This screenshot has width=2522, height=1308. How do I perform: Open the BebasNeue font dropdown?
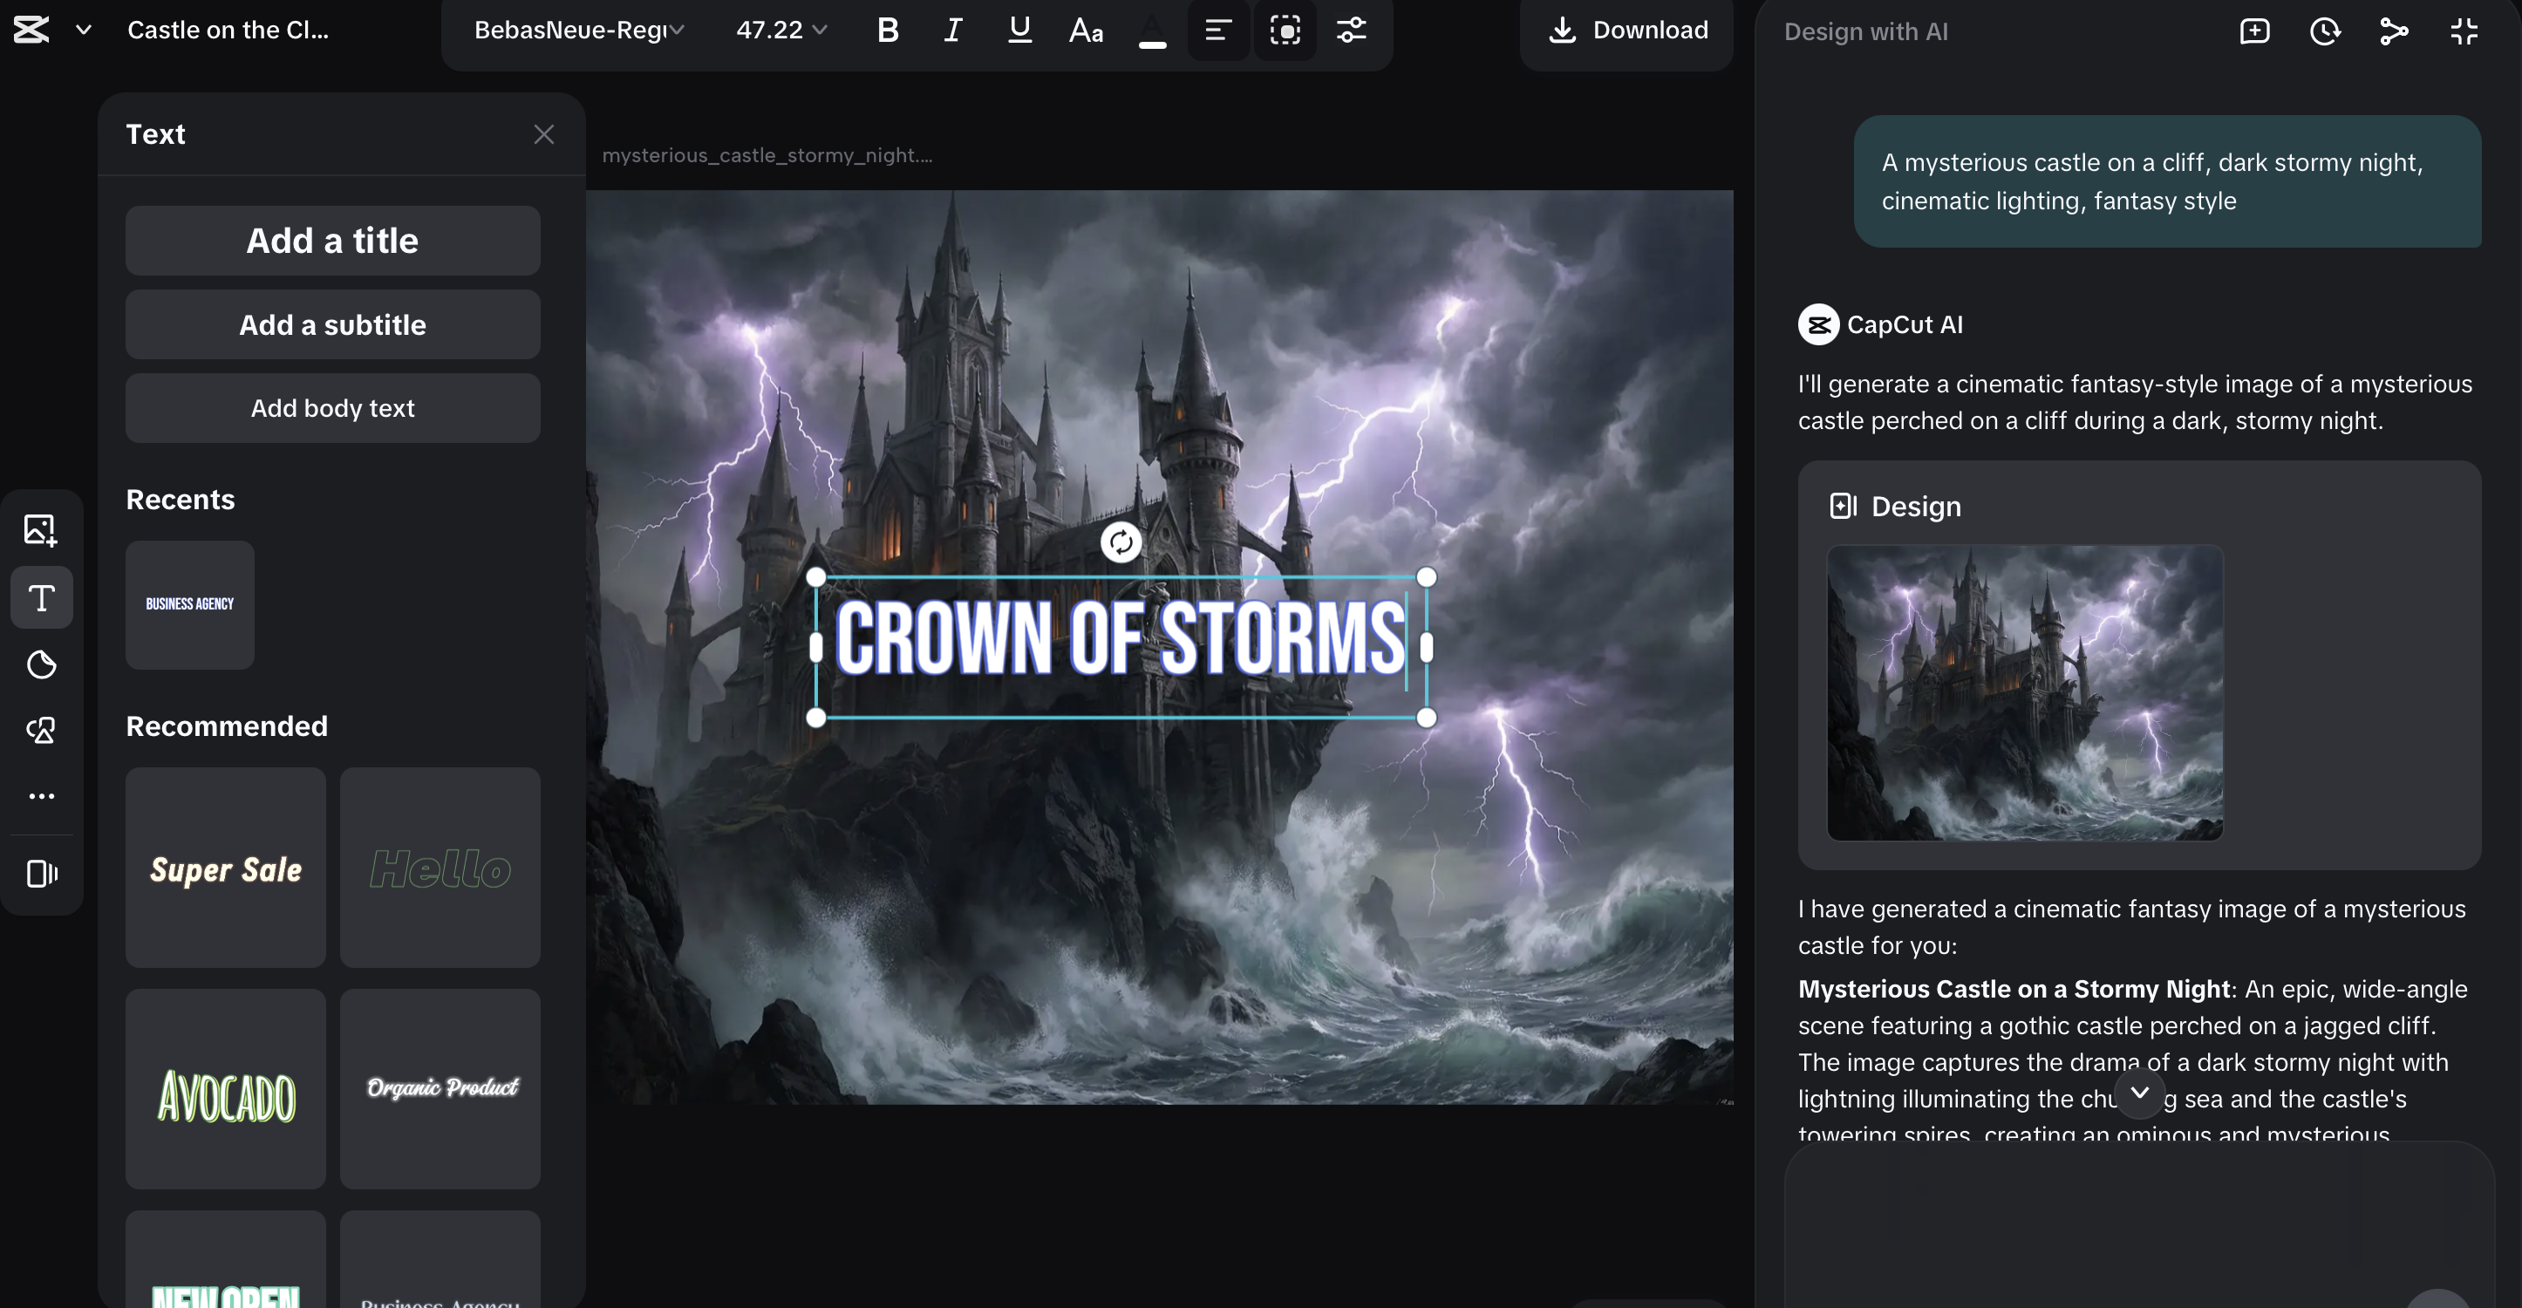(x=577, y=31)
